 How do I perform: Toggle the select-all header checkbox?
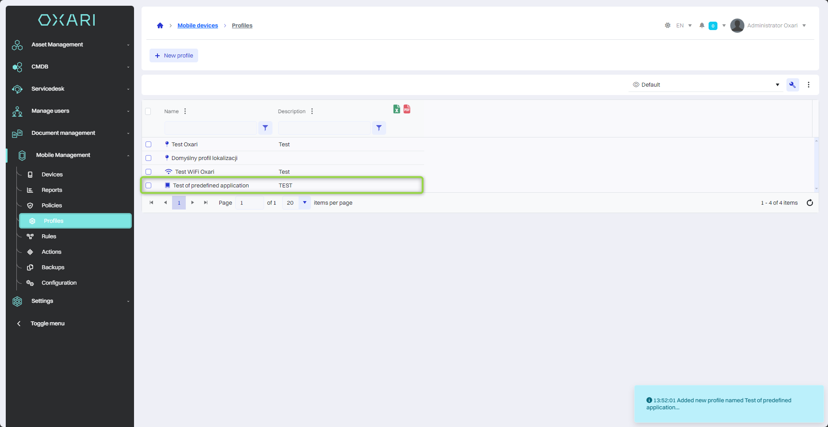pos(148,111)
